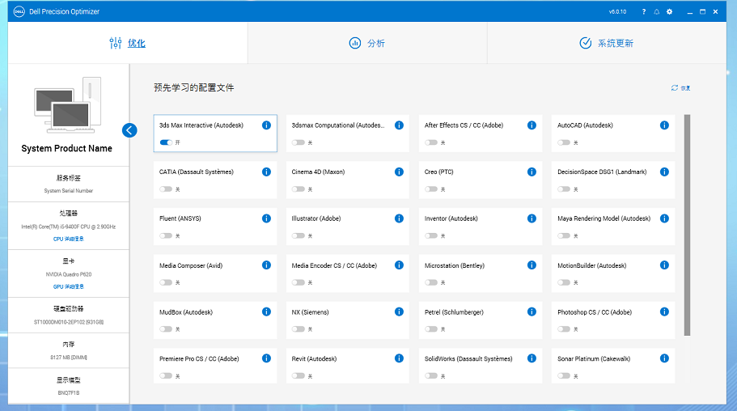Show info for 3dsmax Computational profile
The height and width of the screenshot is (411, 737).
tap(399, 125)
